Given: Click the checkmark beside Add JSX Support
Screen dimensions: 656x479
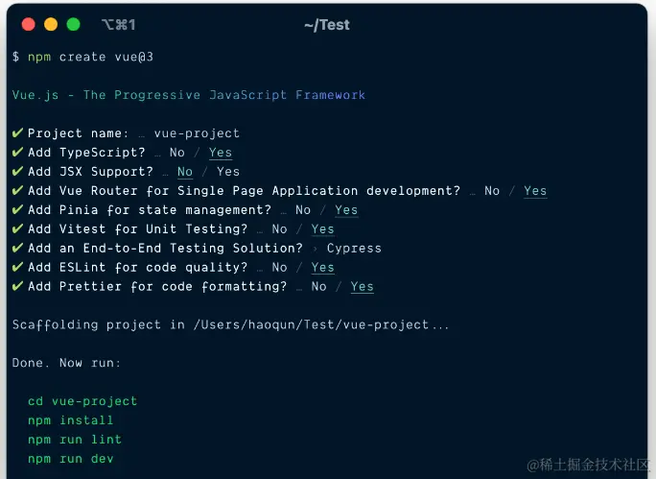Looking at the screenshot, I should pyautogui.click(x=17, y=171).
